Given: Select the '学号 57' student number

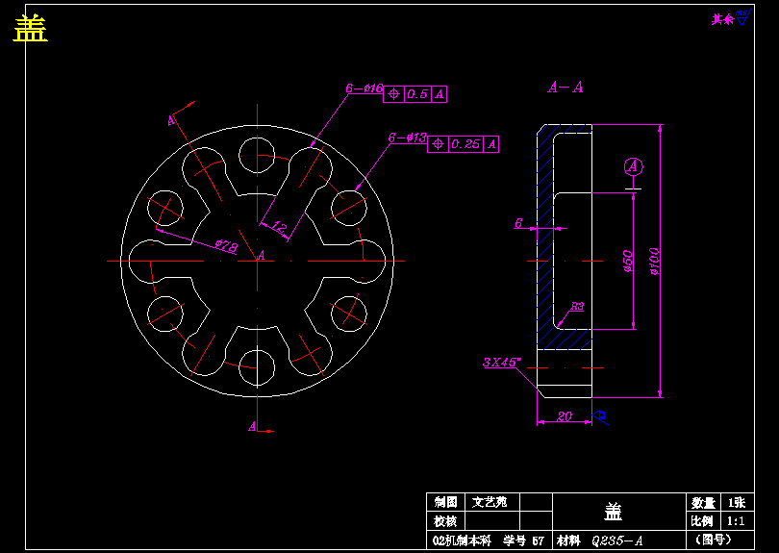Looking at the screenshot, I should click(524, 540).
